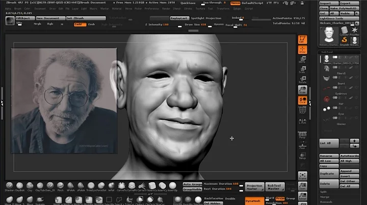
Task: Open the Transform menu
Action: click(x=223, y=9)
